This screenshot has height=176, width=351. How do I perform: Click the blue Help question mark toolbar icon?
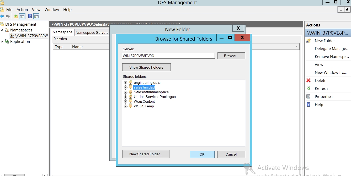[x=30, y=16]
